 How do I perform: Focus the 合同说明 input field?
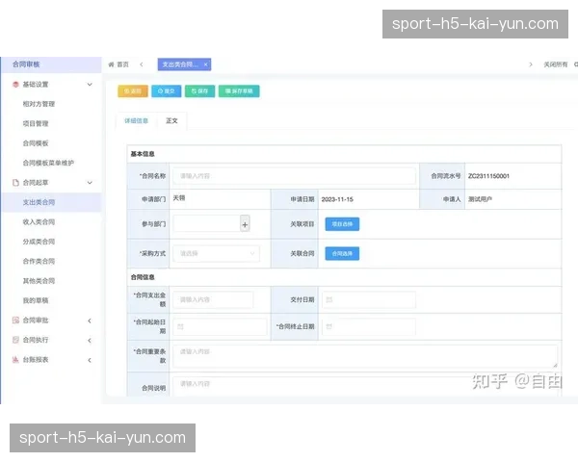coord(365,386)
